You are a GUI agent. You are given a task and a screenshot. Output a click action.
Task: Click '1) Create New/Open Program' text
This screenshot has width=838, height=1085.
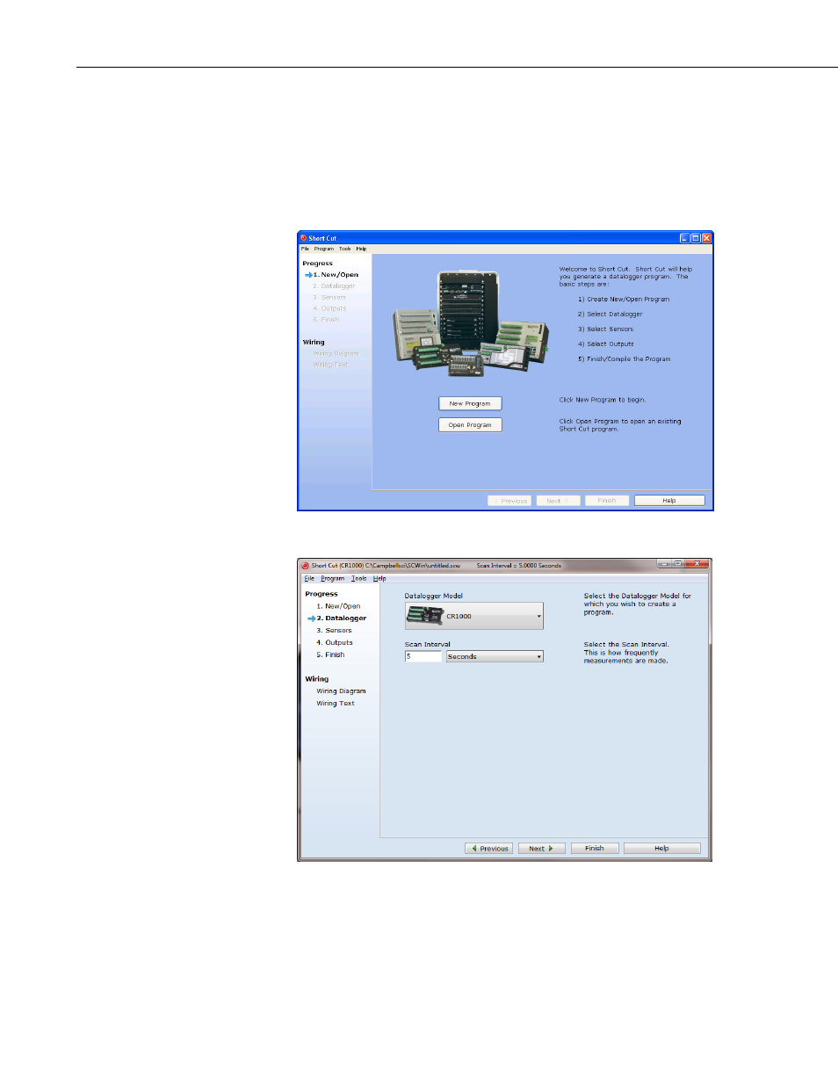(x=624, y=300)
